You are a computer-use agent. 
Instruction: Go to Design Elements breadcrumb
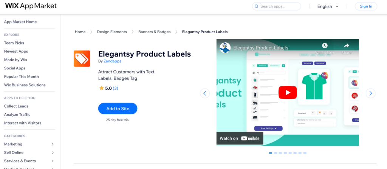[112, 32]
